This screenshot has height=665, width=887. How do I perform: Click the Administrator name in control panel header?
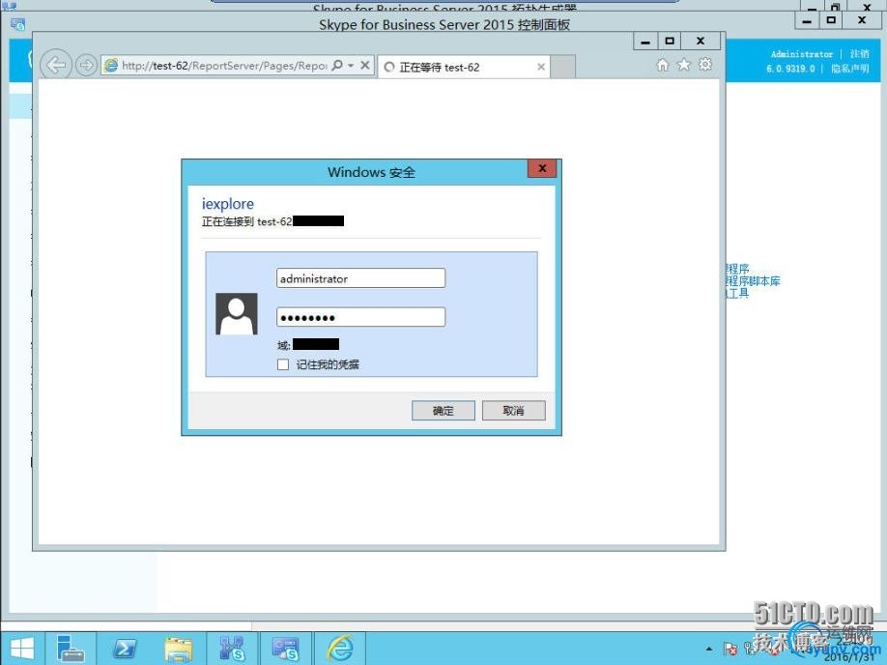[x=802, y=54]
